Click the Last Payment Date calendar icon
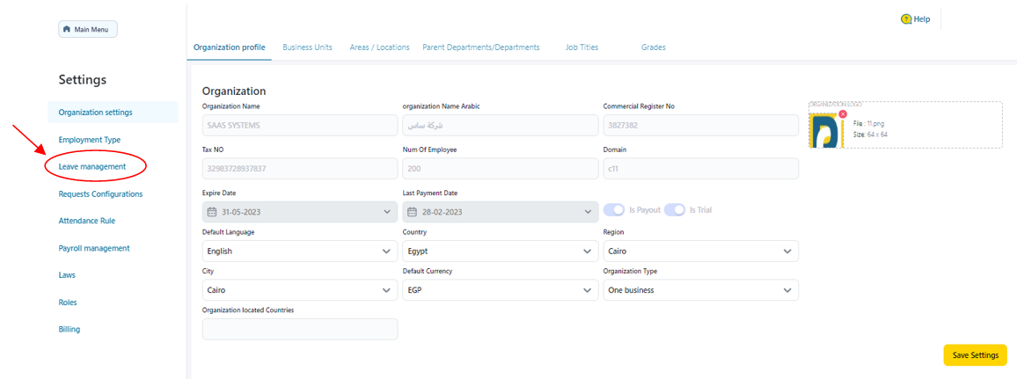 click(412, 212)
